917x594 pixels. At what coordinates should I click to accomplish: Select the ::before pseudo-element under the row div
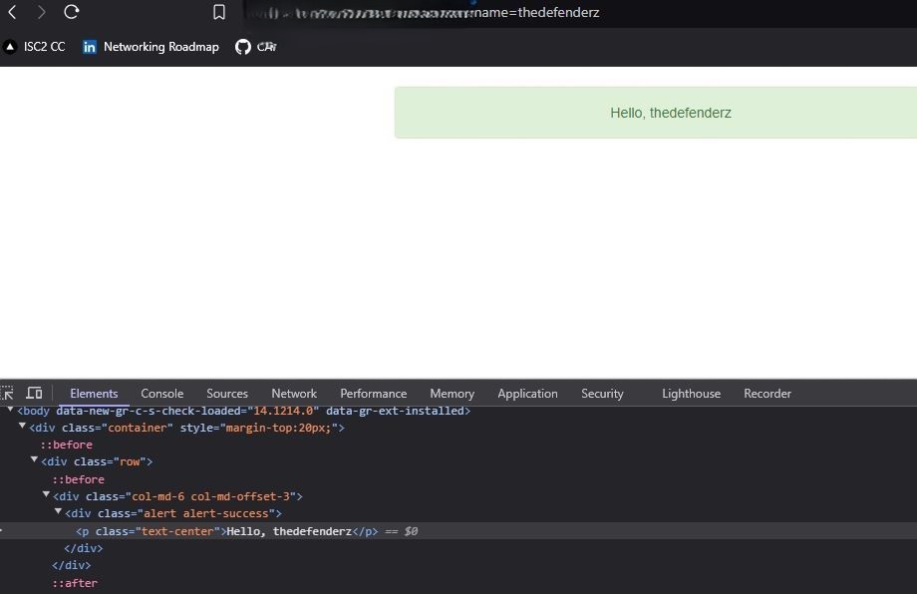click(x=79, y=479)
